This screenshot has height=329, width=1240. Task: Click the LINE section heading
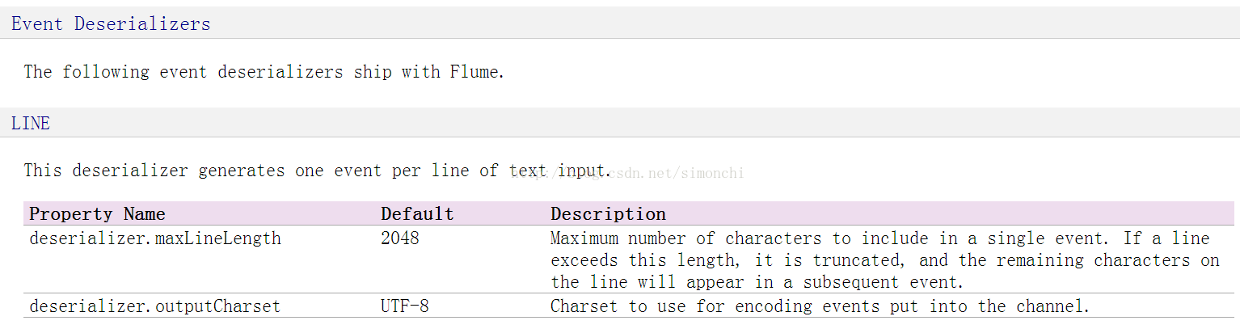[x=31, y=124]
